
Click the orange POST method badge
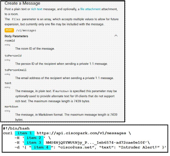point(9,30)
